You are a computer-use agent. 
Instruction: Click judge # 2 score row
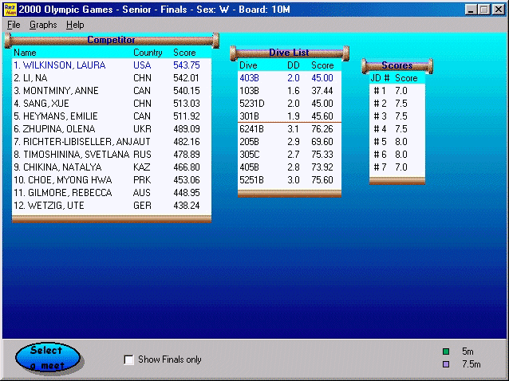[397, 104]
